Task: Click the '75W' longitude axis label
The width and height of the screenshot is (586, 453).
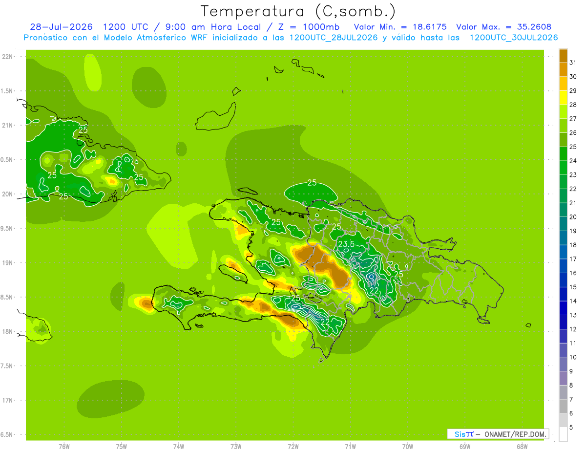Action: pos(122,447)
